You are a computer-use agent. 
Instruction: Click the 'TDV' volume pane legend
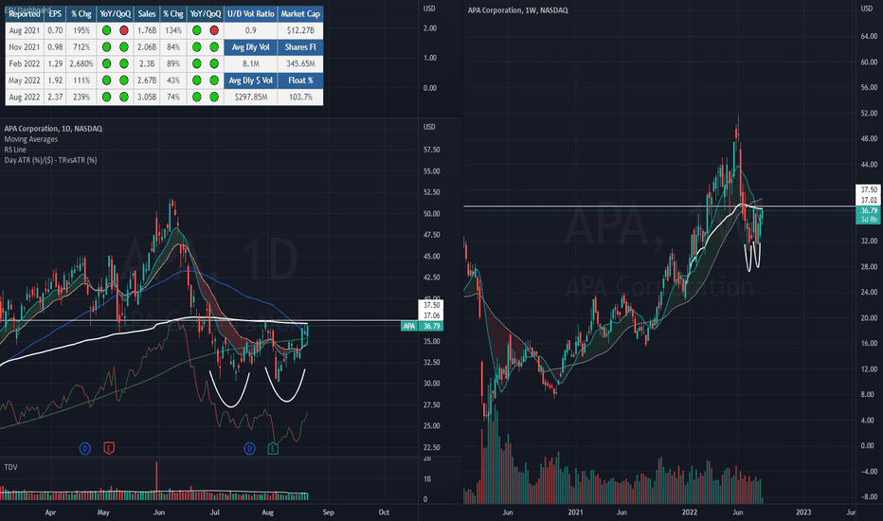coord(10,467)
